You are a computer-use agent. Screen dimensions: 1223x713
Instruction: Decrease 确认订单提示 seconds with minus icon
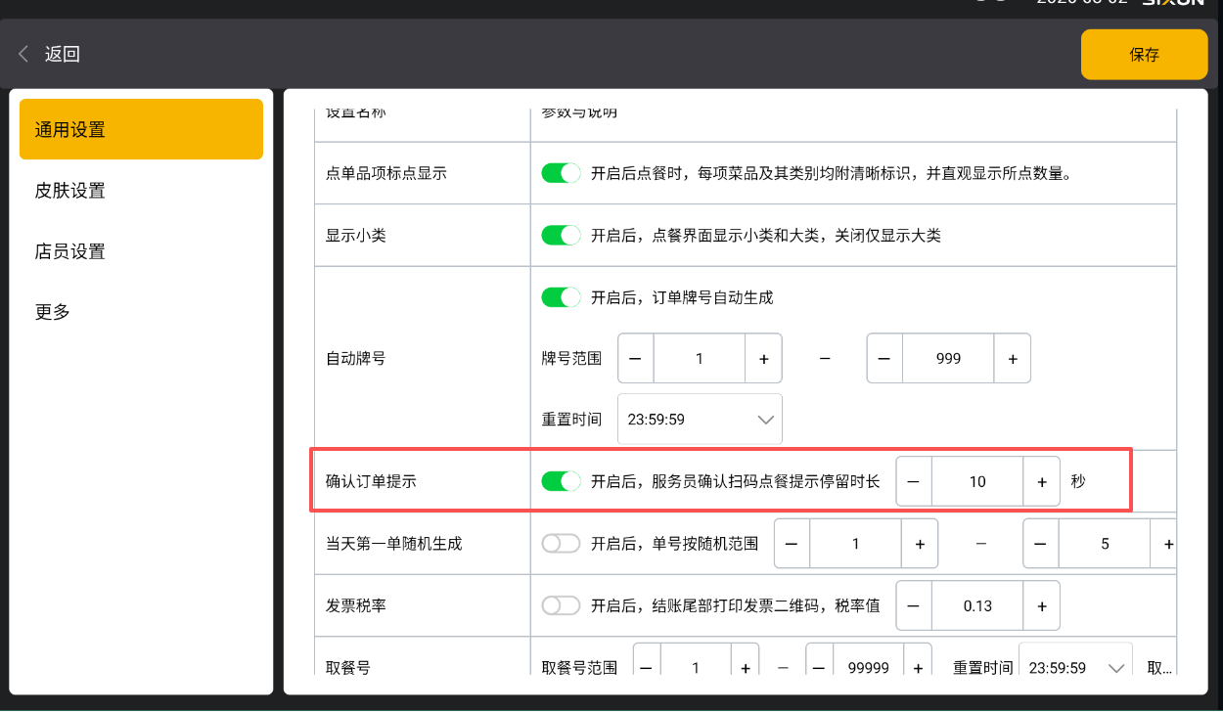click(x=914, y=481)
